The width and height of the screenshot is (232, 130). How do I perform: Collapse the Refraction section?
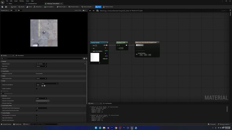click(x=1, y=96)
